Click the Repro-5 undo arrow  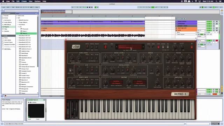149,47
